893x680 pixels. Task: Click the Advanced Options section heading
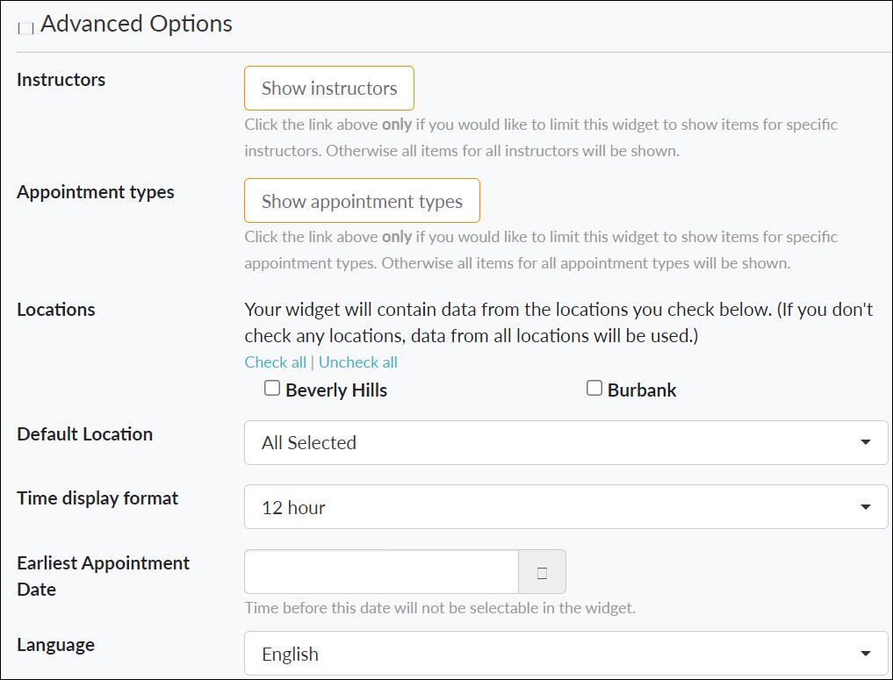point(135,24)
